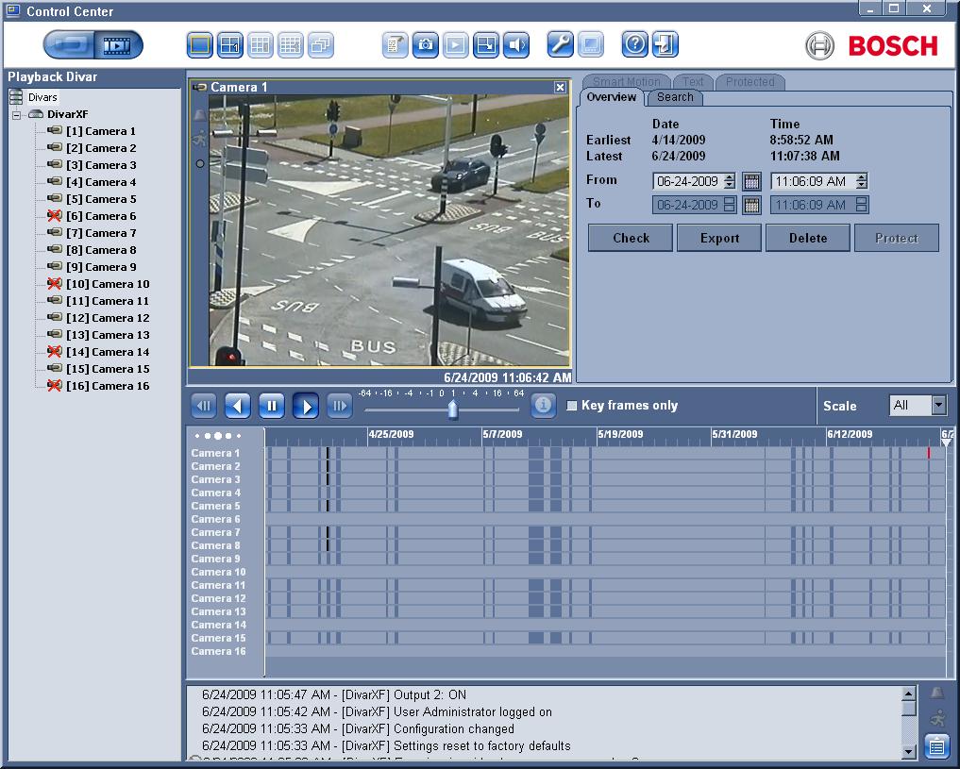This screenshot has width=960, height=769.
Task: Switch to live mode toggle
Action: [69, 44]
